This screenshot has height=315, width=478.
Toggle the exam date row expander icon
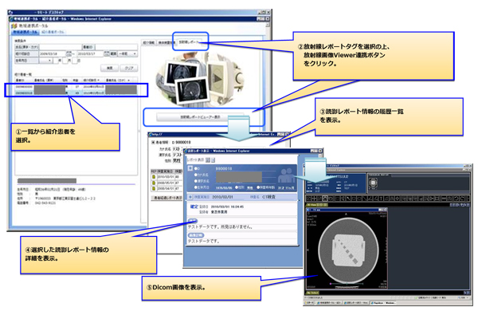tap(190, 197)
